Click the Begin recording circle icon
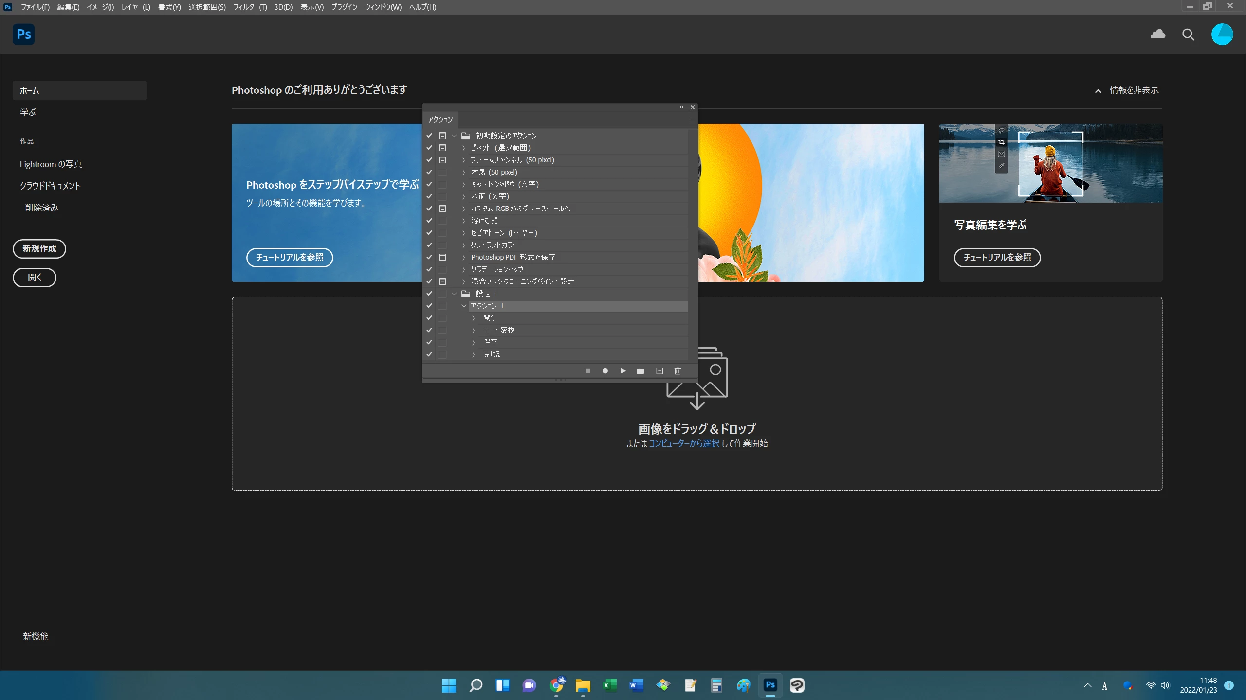 (605, 371)
